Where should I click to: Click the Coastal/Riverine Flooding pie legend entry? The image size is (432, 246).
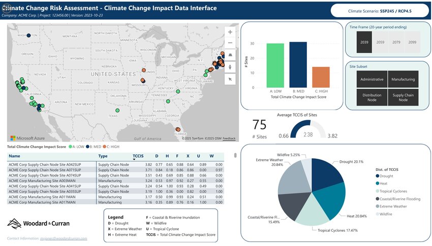398,199
